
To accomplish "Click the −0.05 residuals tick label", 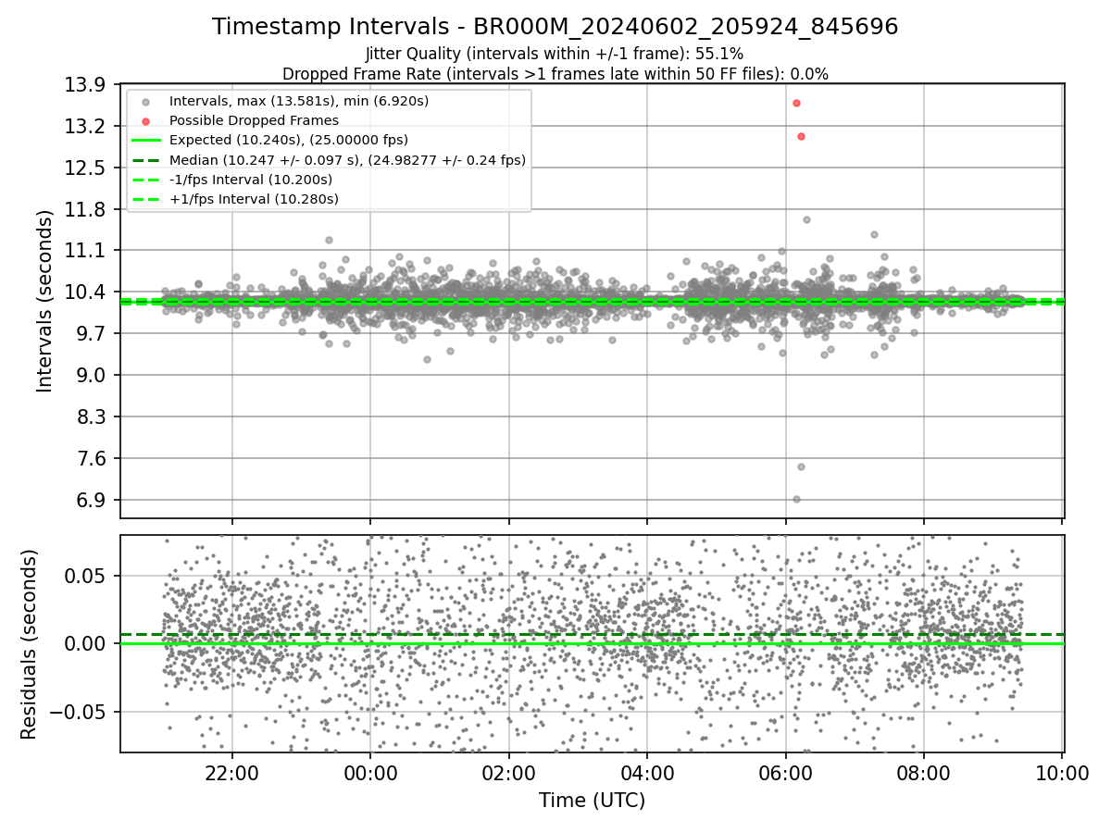I will click(x=80, y=712).
